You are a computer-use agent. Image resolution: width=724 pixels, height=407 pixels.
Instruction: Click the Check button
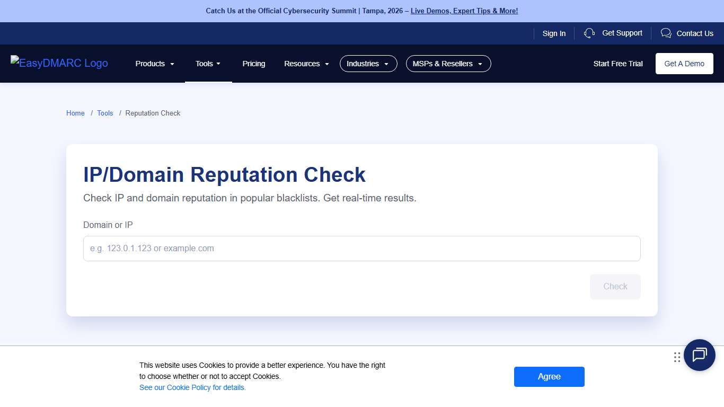[x=615, y=286]
